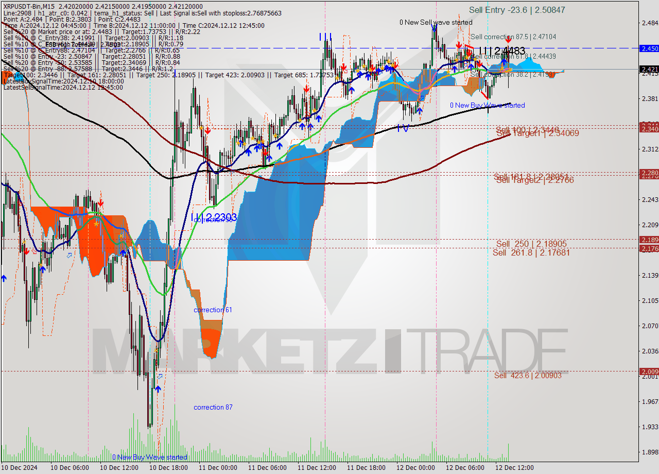The width and height of the screenshot is (659, 474).
Task: Click the 'I I 2.2303' wave label
Action: [214, 217]
